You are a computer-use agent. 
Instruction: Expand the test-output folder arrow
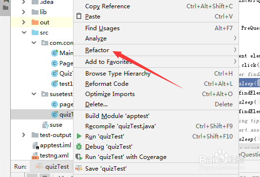[x=24, y=135]
